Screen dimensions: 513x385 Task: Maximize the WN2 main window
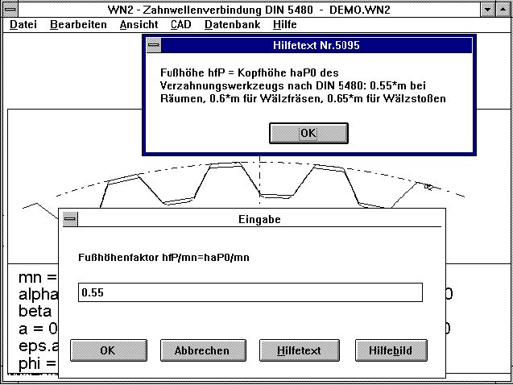[x=503, y=10]
